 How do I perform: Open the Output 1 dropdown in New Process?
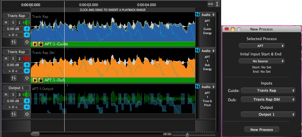pyautogui.click(x=268, y=115)
